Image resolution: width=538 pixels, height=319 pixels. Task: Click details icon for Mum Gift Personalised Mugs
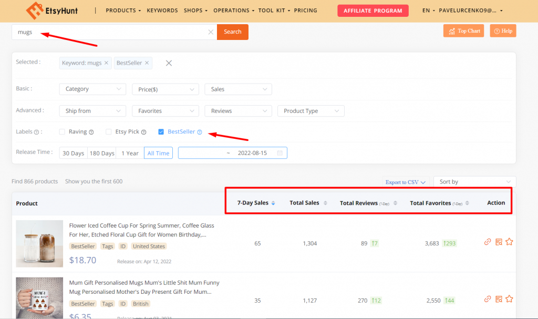(x=499, y=299)
